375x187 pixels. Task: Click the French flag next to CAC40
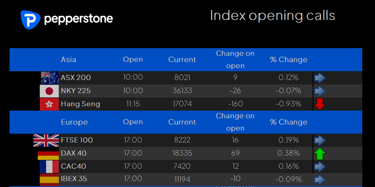point(49,167)
